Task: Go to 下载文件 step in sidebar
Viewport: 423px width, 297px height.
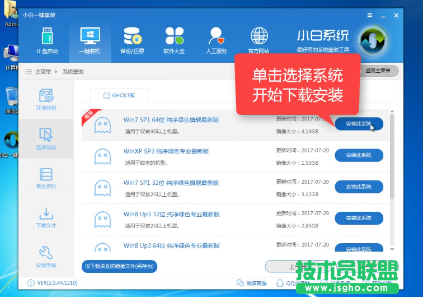Action: tap(46, 217)
